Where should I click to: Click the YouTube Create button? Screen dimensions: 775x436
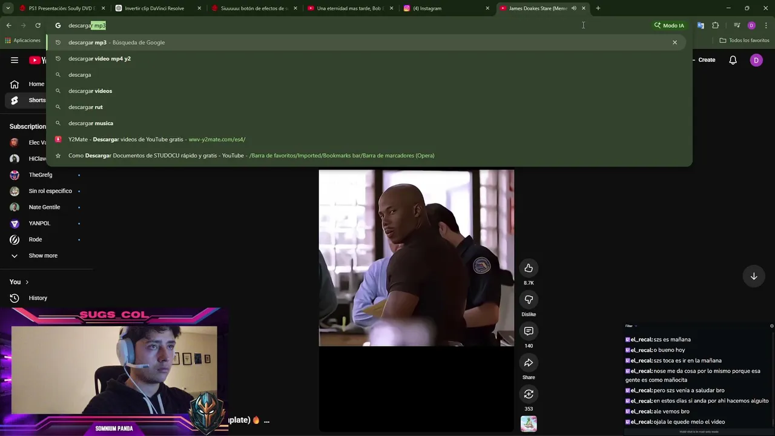704,60
